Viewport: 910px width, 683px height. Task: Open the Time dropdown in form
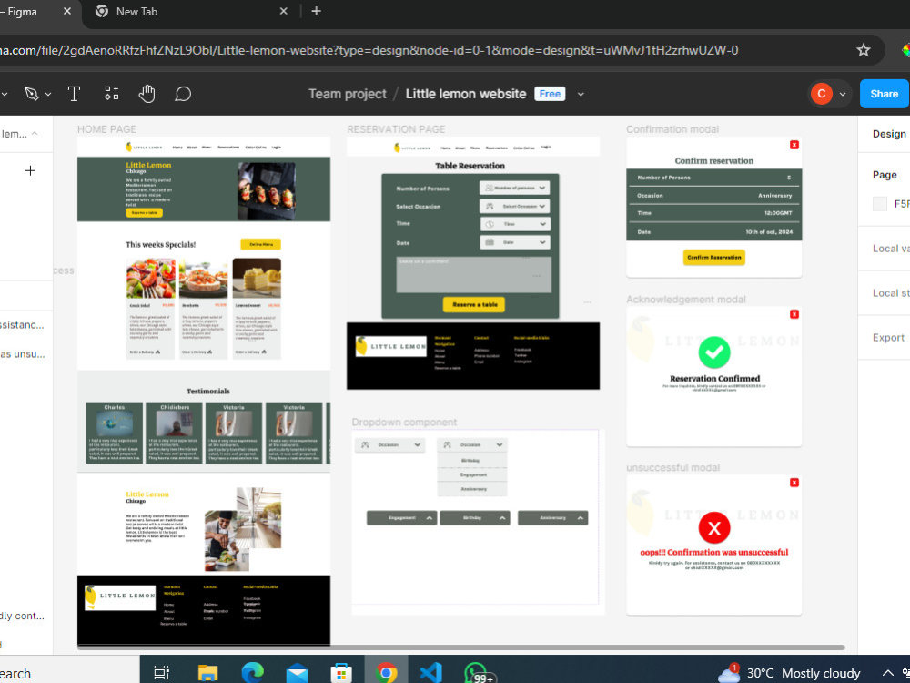[x=515, y=224]
